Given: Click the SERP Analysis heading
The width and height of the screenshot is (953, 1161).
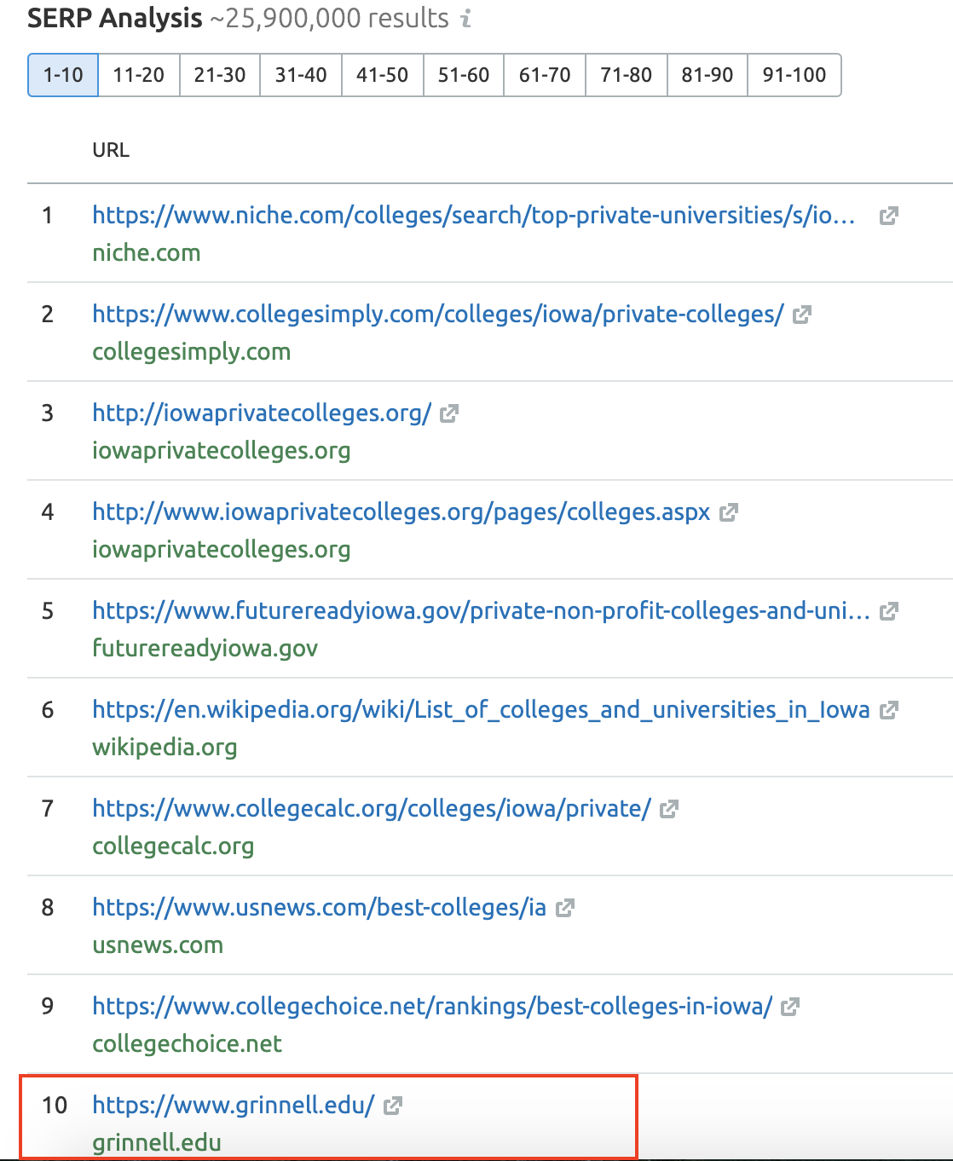Looking at the screenshot, I should coord(115,18).
